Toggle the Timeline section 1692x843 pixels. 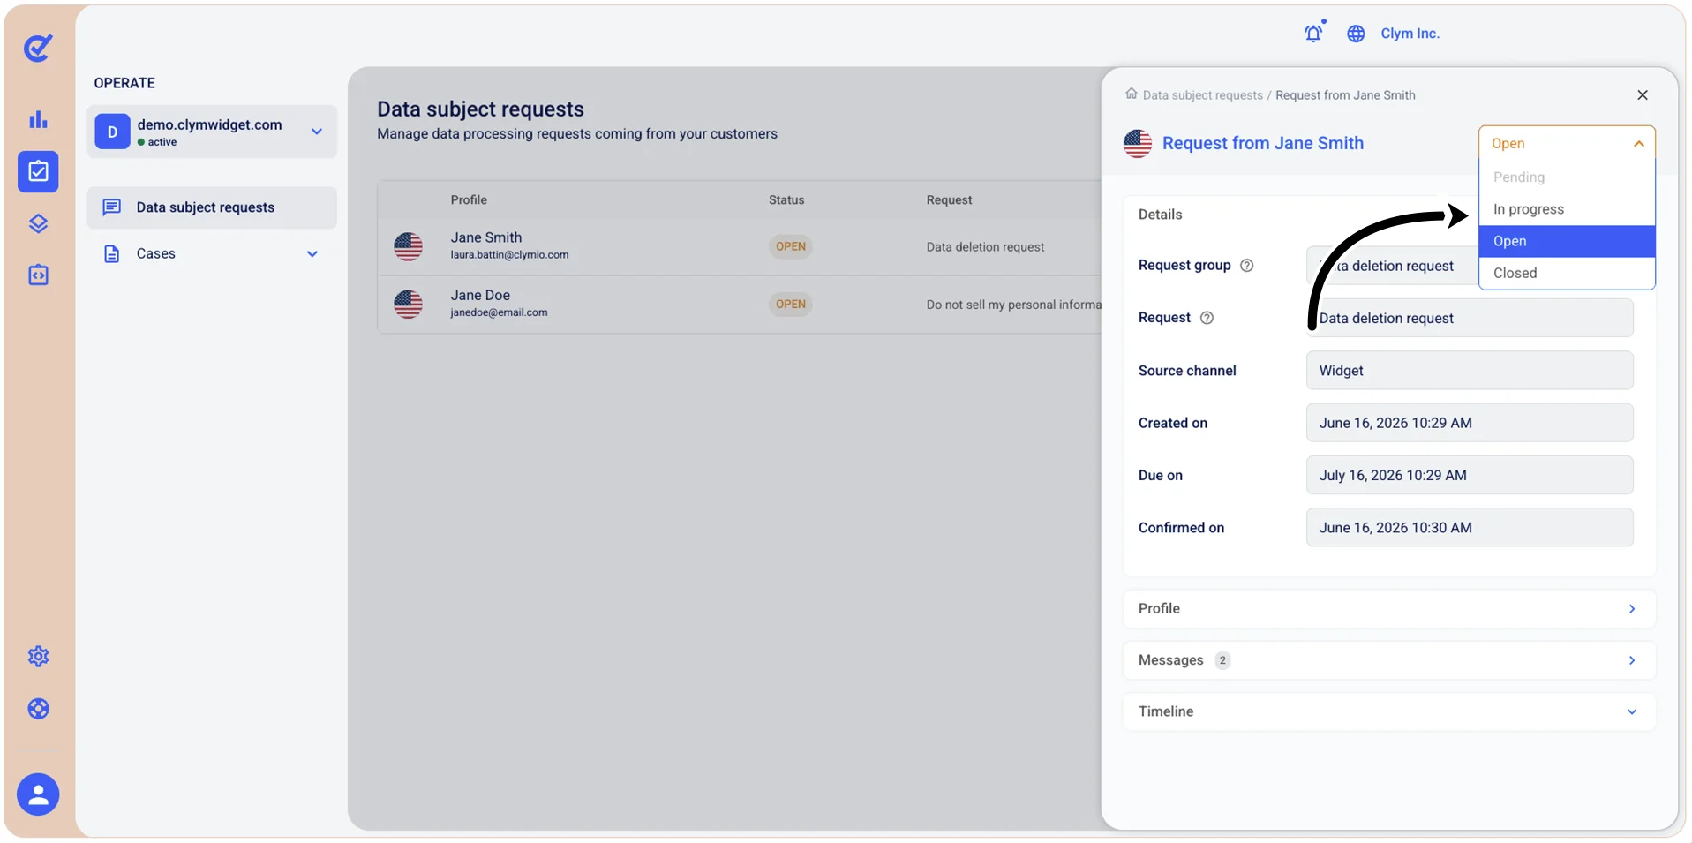pos(1388,711)
